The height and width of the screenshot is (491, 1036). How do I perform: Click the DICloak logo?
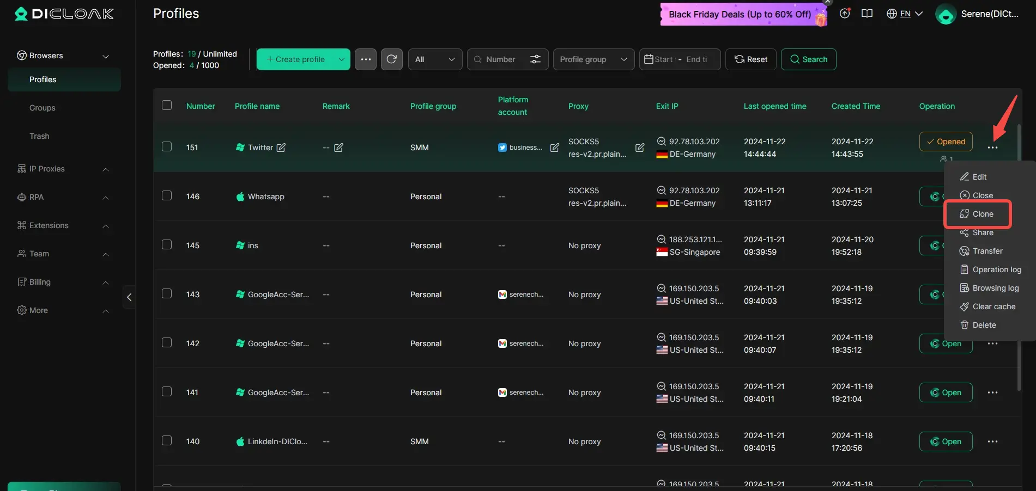tap(64, 14)
